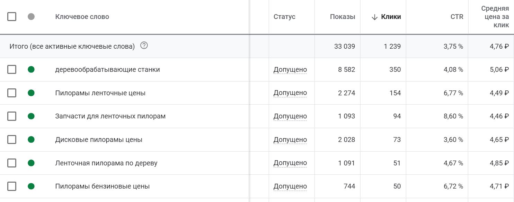Click the sort arrow in Клики column header
Screen dimensions: 514x202
374,17
